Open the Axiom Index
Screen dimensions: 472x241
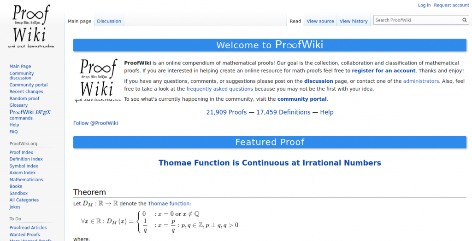(23, 173)
